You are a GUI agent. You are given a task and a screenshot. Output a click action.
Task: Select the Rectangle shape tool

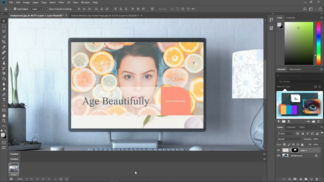click(x=4, y=110)
